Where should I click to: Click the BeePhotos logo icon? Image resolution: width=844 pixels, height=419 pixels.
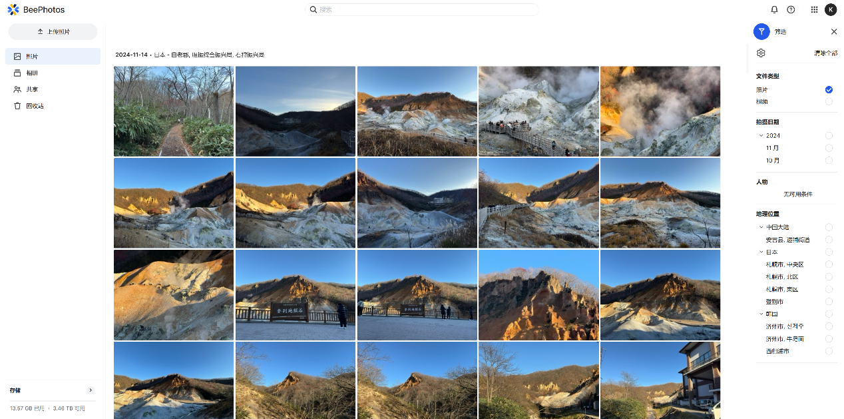13,9
